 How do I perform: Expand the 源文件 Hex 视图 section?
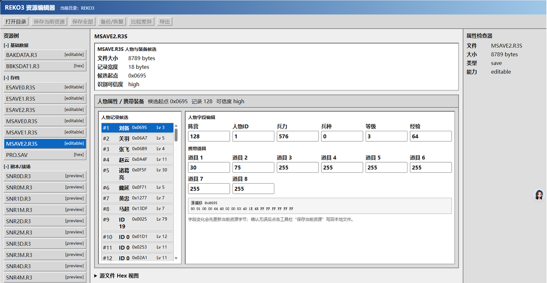116,276
